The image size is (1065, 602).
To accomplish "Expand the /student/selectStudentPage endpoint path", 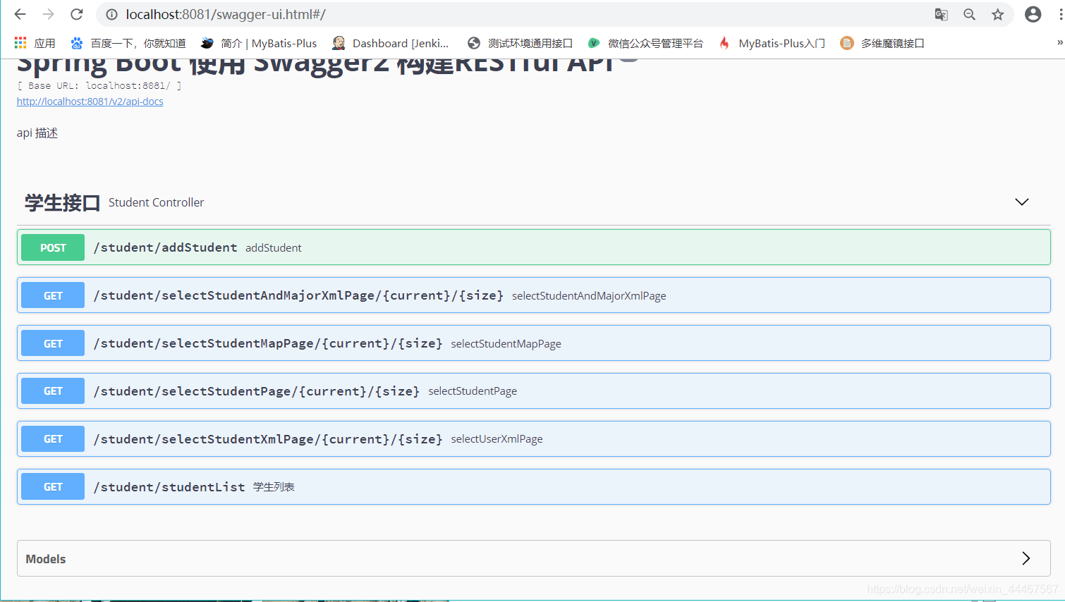I will [x=257, y=391].
